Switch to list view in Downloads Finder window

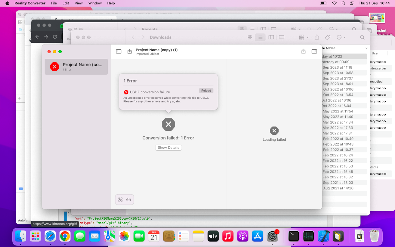coord(260,37)
